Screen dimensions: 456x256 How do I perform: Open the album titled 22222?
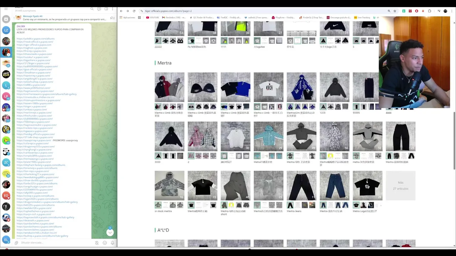point(170,28)
